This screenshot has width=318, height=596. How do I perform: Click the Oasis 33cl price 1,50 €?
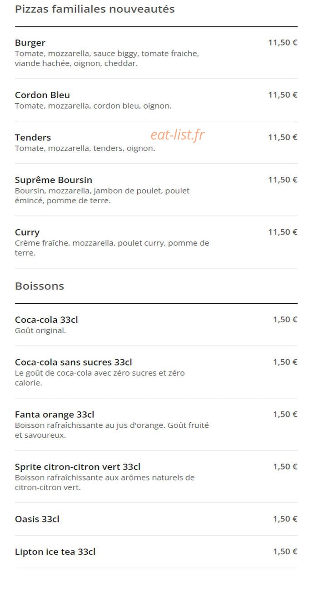click(285, 519)
